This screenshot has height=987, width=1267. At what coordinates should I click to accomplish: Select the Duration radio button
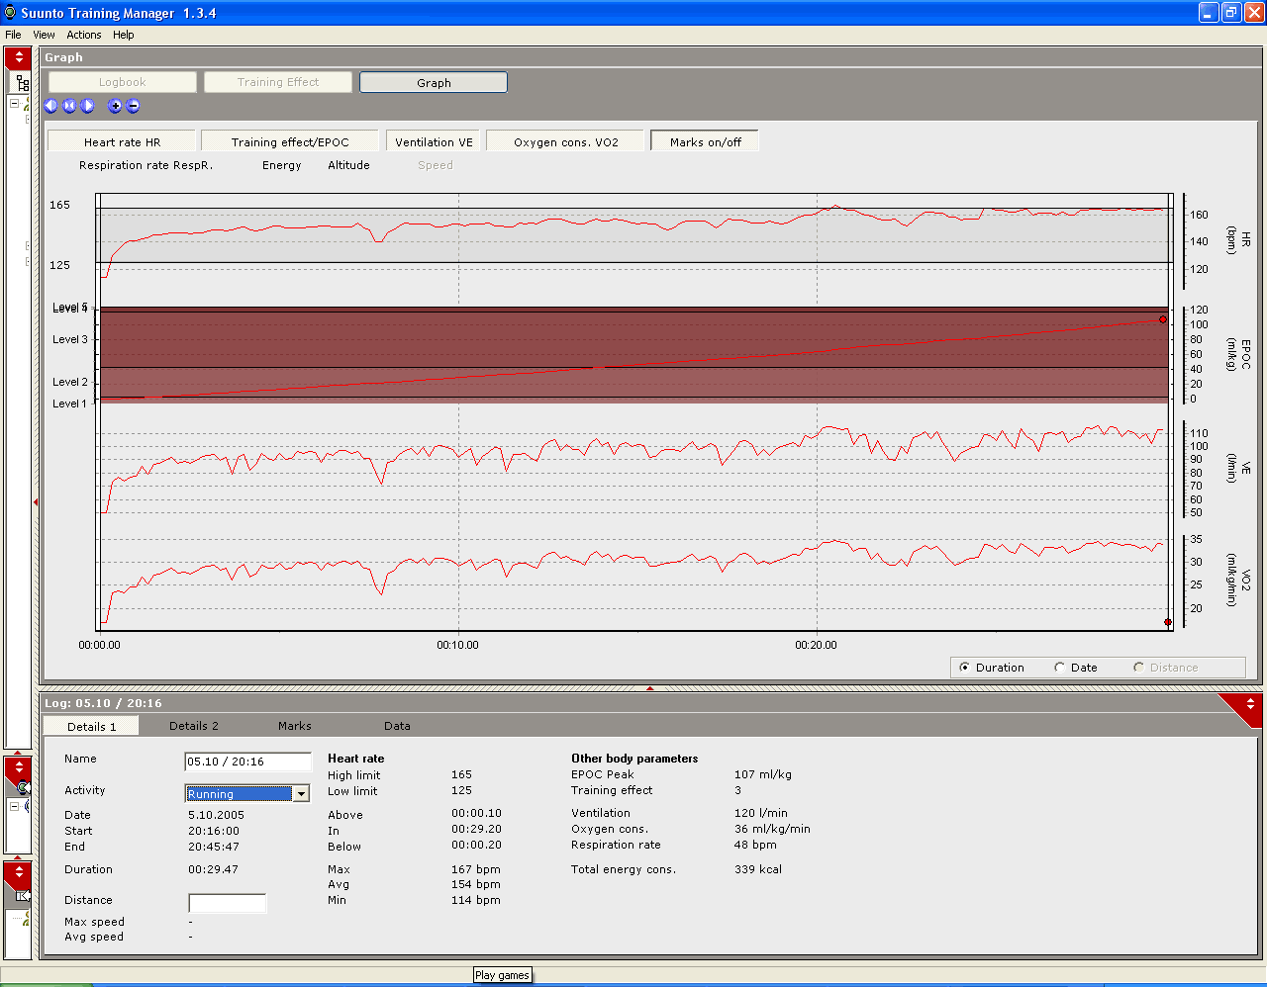tap(965, 668)
